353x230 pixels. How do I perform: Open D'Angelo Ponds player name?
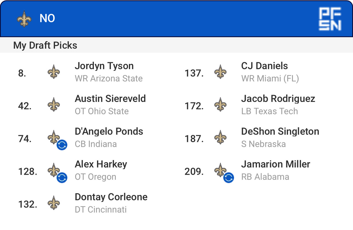tap(109, 131)
